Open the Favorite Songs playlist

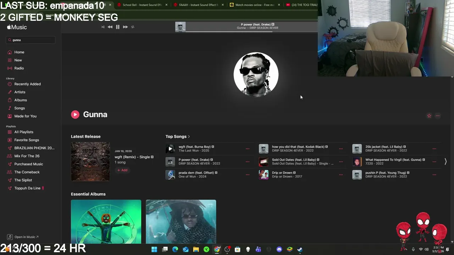(x=27, y=140)
